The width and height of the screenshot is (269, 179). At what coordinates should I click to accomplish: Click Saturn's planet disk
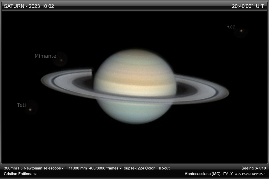point(135,86)
